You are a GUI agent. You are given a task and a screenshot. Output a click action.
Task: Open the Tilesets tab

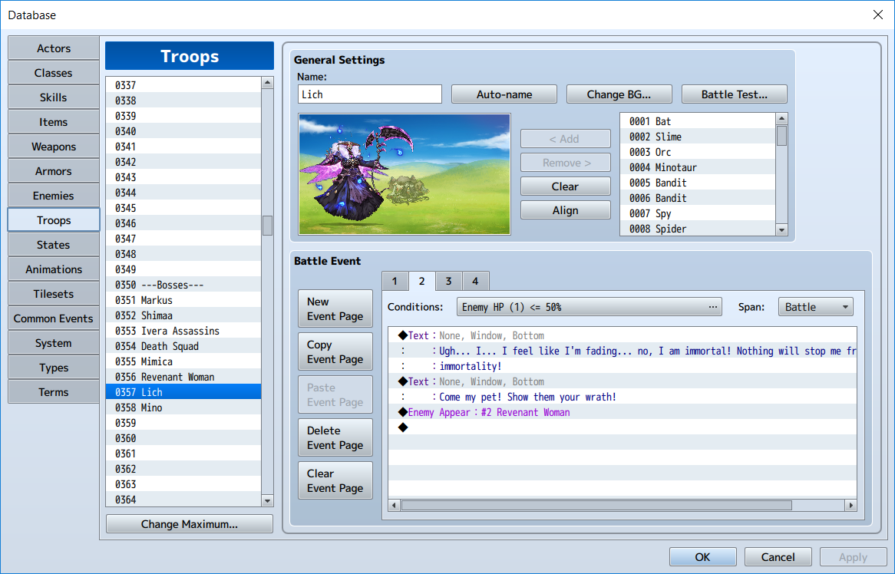[54, 294]
